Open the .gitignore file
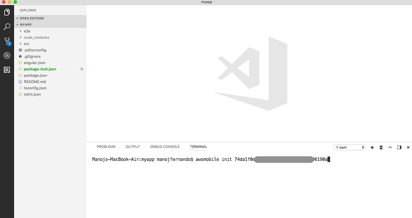Viewport: 412px width, 218px height. [50, 56]
